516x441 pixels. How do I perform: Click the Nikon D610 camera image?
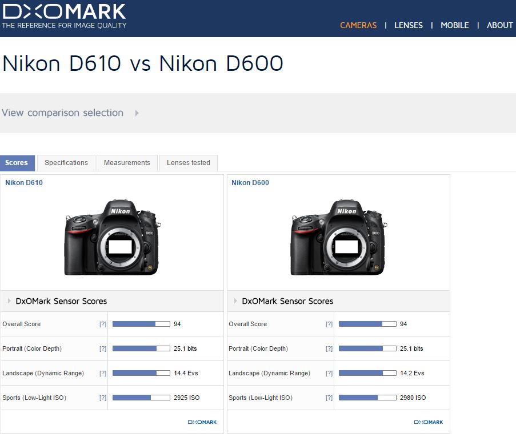click(113, 236)
